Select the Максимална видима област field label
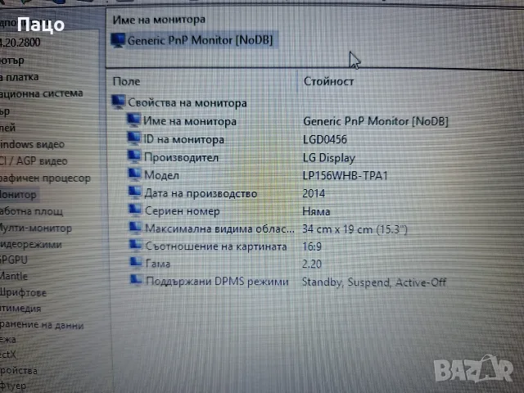 coord(220,228)
